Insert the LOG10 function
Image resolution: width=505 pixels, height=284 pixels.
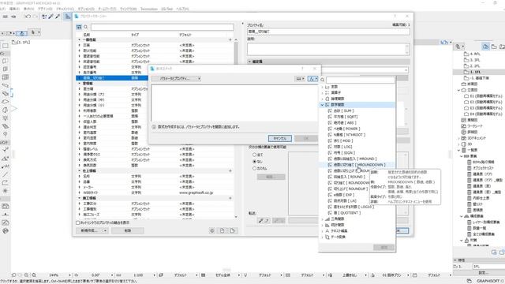(x=353, y=207)
